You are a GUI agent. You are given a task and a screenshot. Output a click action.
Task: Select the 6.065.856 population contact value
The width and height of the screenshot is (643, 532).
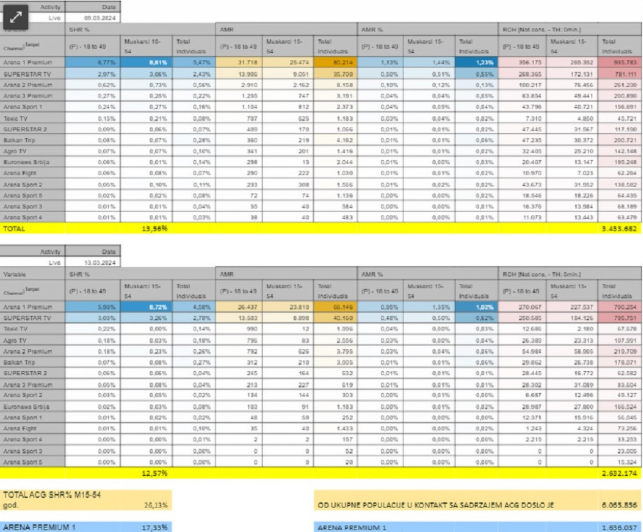[619, 504]
